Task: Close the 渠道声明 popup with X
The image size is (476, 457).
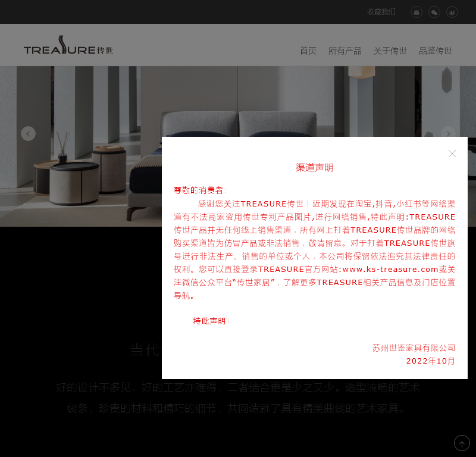Action: tap(452, 154)
